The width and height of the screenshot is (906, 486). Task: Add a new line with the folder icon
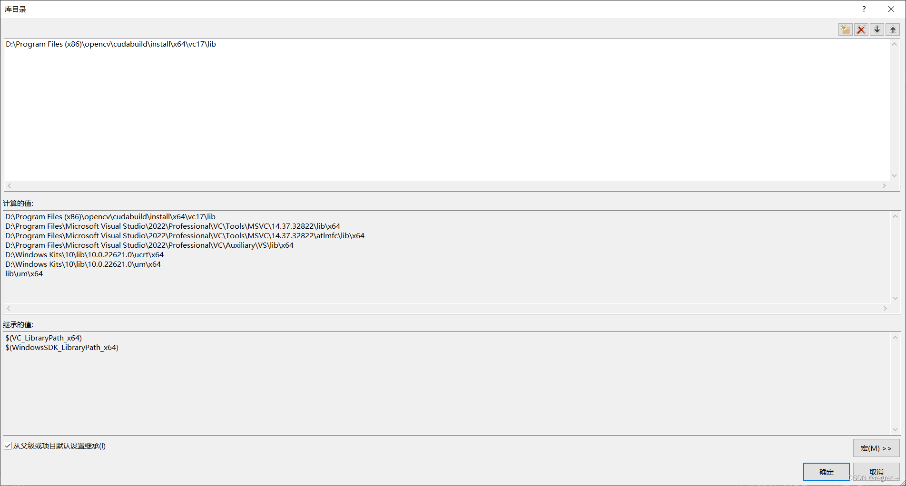click(846, 29)
